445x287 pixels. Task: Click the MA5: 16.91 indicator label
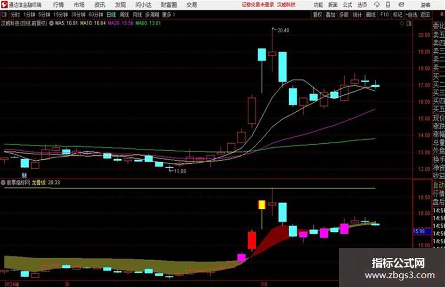[x=66, y=23]
